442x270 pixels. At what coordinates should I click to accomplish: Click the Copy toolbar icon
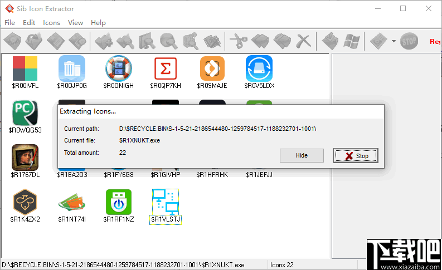pyautogui.click(x=260, y=41)
